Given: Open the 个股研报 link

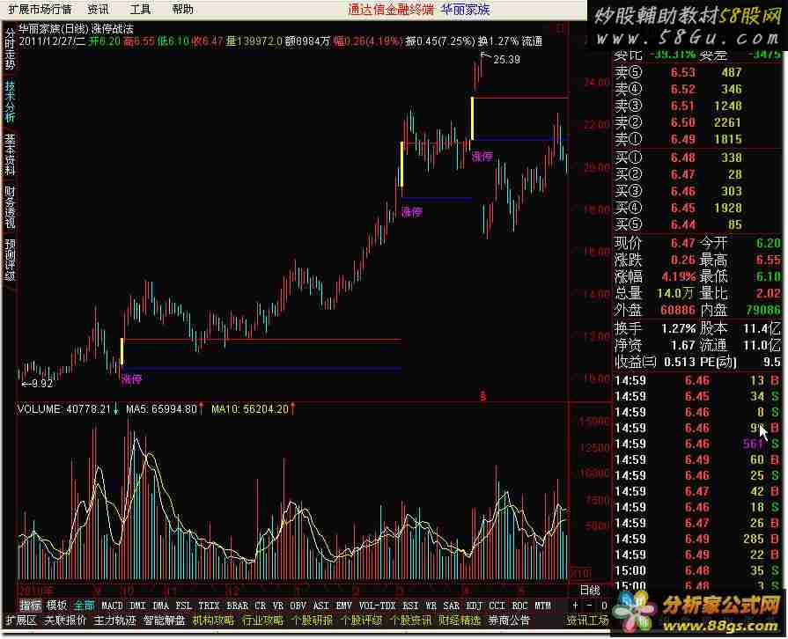Looking at the screenshot, I should [x=312, y=621].
